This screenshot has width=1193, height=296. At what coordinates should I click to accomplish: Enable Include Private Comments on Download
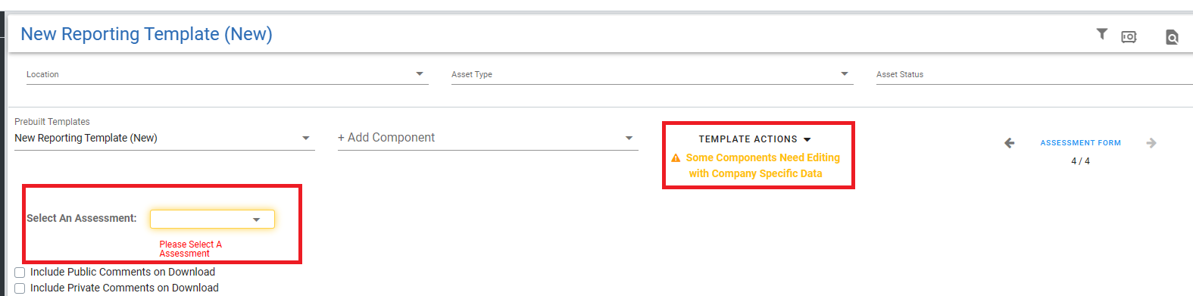(20, 288)
